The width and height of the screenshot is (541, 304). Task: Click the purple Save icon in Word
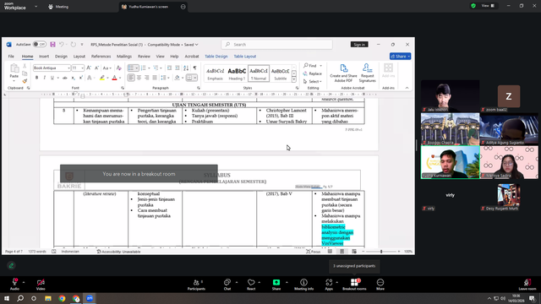(x=52, y=45)
